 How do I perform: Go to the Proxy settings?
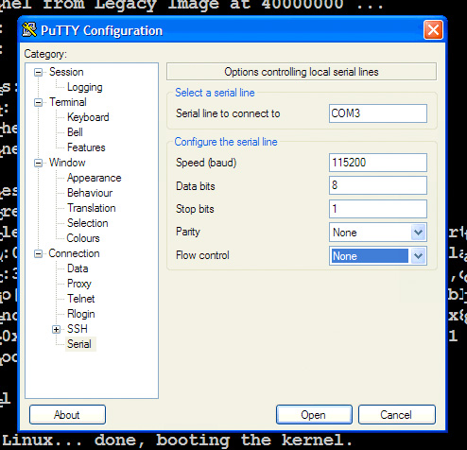pos(79,284)
